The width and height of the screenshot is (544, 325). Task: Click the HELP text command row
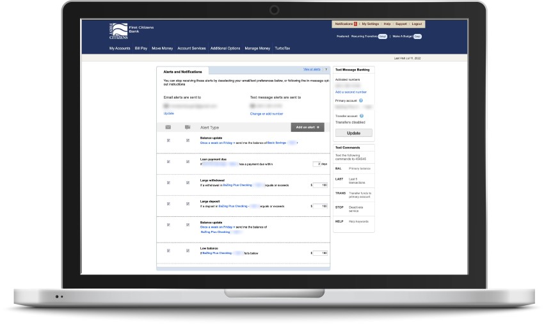pyautogui.click(x=353, y=221)
